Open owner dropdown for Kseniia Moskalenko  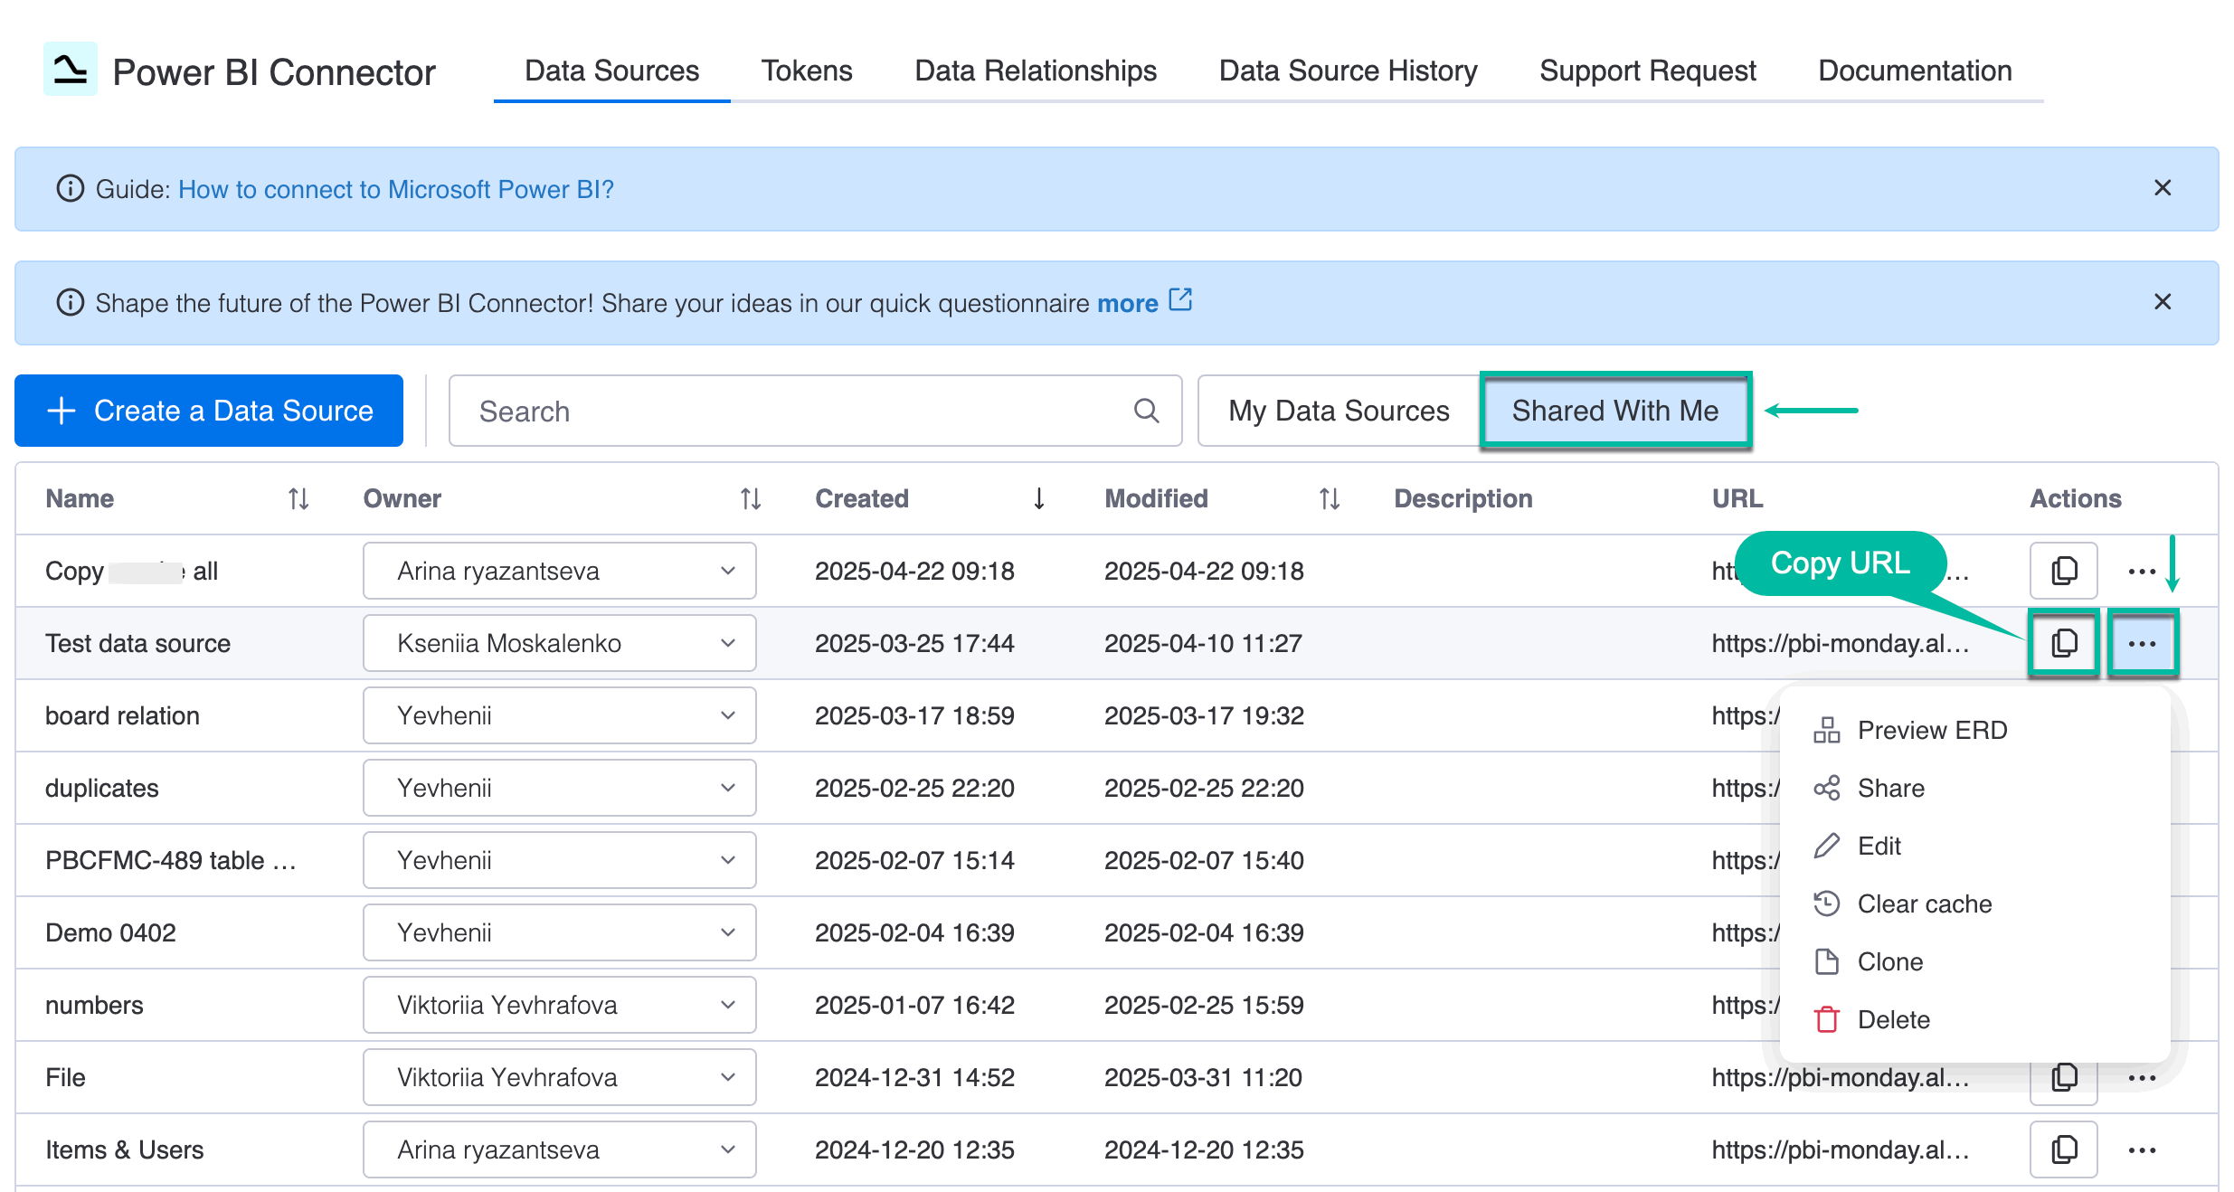click(727, 643)
